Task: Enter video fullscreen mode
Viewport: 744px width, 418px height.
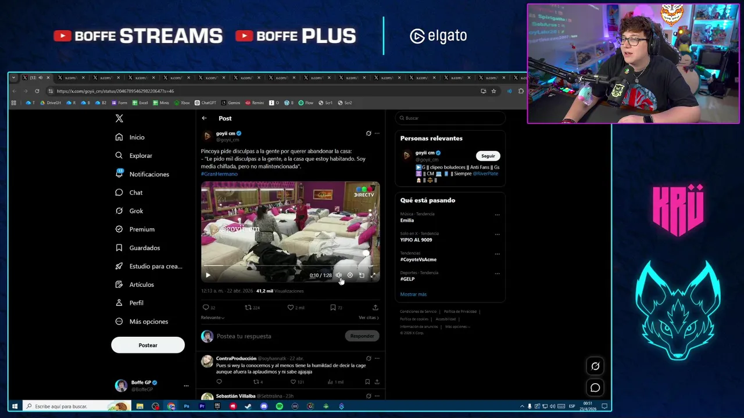Action: [x=373, y=275]
